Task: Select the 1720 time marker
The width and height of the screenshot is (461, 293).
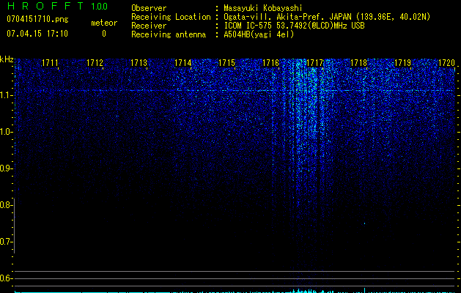Action: [x=446, y=63]
